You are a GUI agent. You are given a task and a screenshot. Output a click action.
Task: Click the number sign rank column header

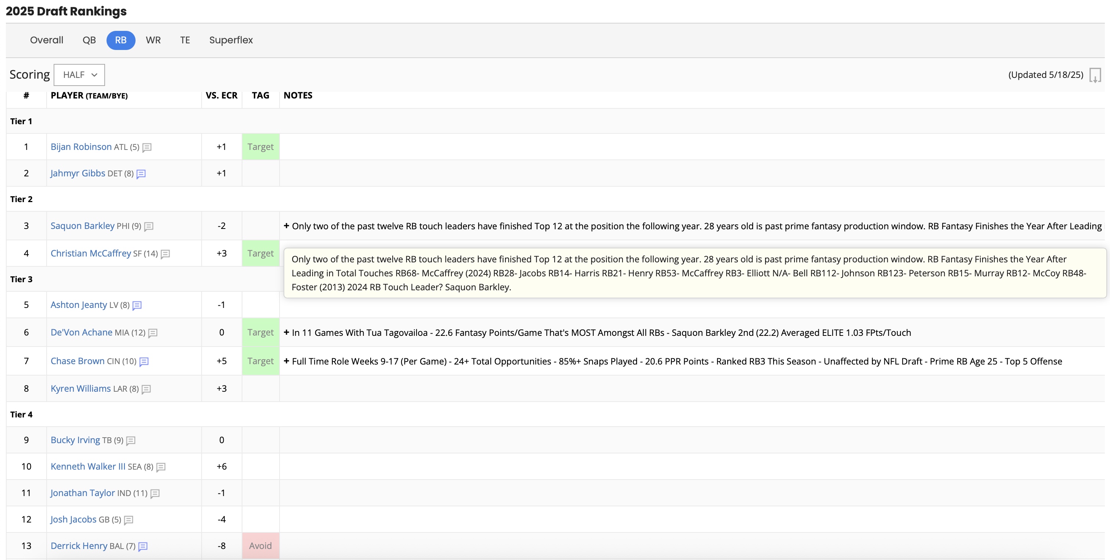[26, 95]
